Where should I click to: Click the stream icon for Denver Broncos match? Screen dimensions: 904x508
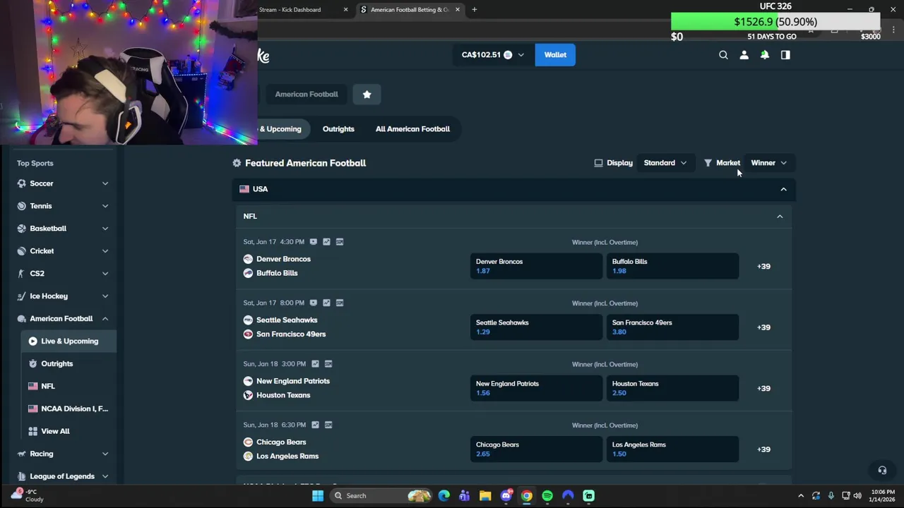[x=313, y=241]
